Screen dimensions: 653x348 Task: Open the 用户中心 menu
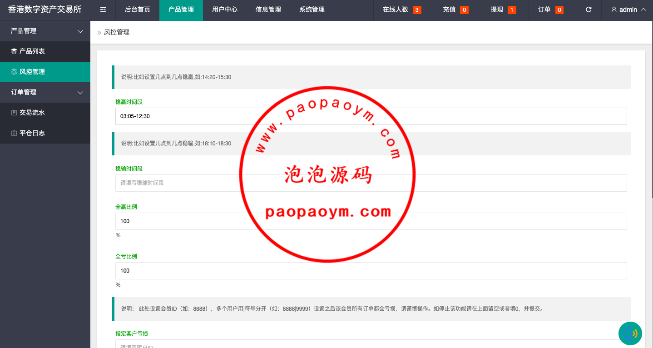[x=225, y=10]
